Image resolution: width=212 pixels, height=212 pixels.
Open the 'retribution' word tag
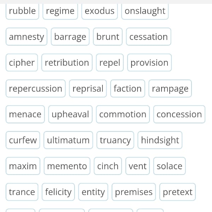pyautogui.click(x=67, y=63)
